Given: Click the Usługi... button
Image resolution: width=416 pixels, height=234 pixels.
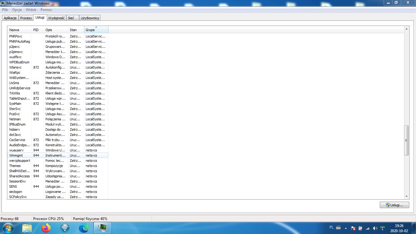Looking at the screenshot, I should pos(394,205).
